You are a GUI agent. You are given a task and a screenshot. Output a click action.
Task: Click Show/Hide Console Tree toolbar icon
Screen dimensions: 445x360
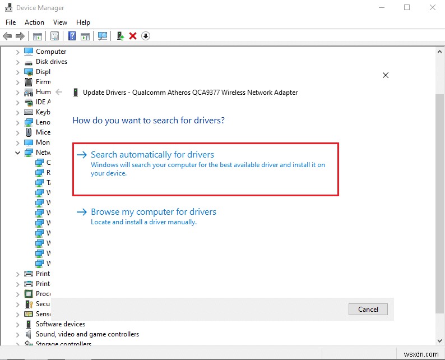tap(38, 36)
